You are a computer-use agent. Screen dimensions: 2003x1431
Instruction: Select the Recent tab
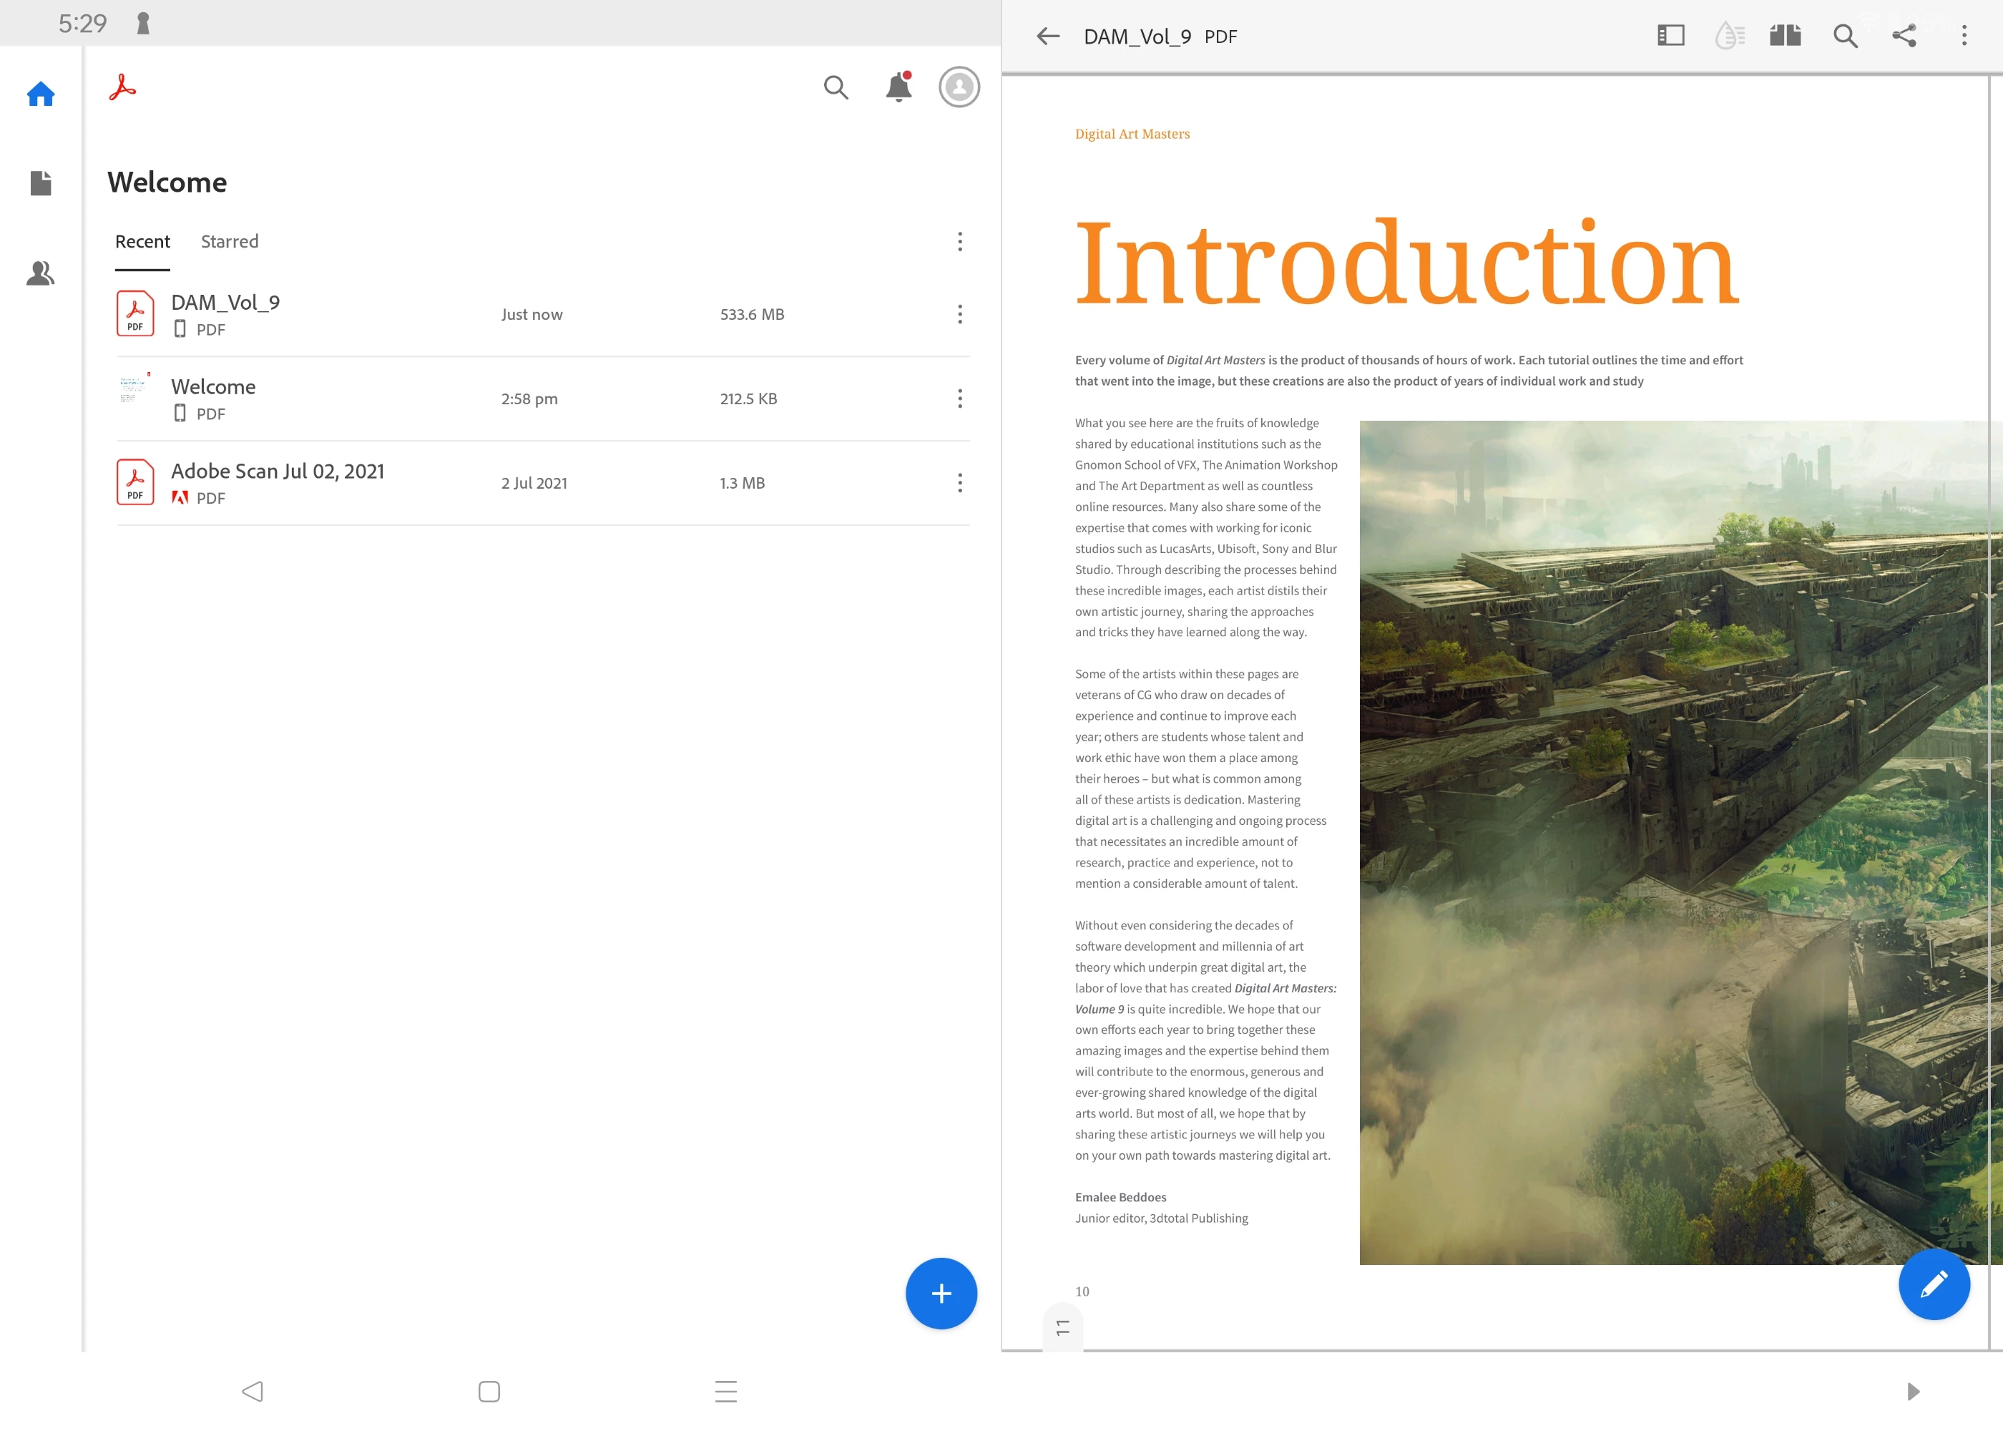[x=142, y=241]
